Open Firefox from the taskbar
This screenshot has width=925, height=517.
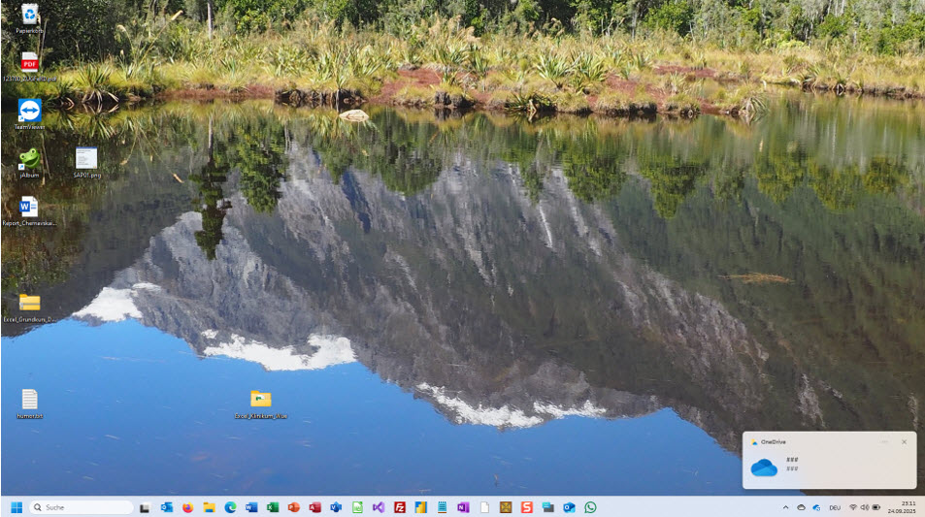(x=187, y=507)
